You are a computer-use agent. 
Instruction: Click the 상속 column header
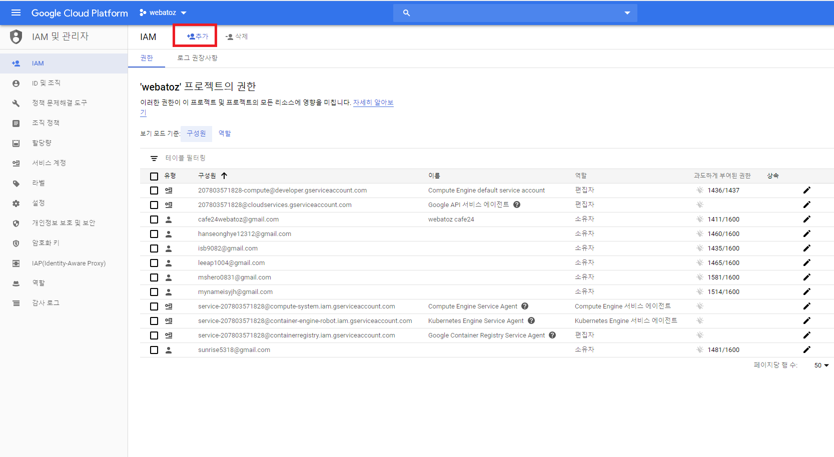(x=773, y=175)
